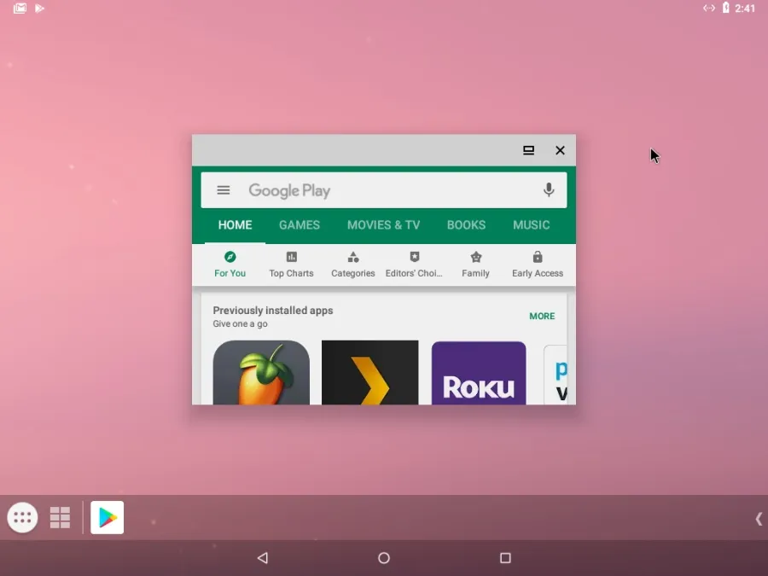Open the taskbar grid dashboard icon
Image resolution: width=768 pixels, height=576 pixels.
pos(60,518)
